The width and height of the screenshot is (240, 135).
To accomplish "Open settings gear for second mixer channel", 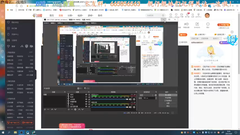I will [134, 107].
